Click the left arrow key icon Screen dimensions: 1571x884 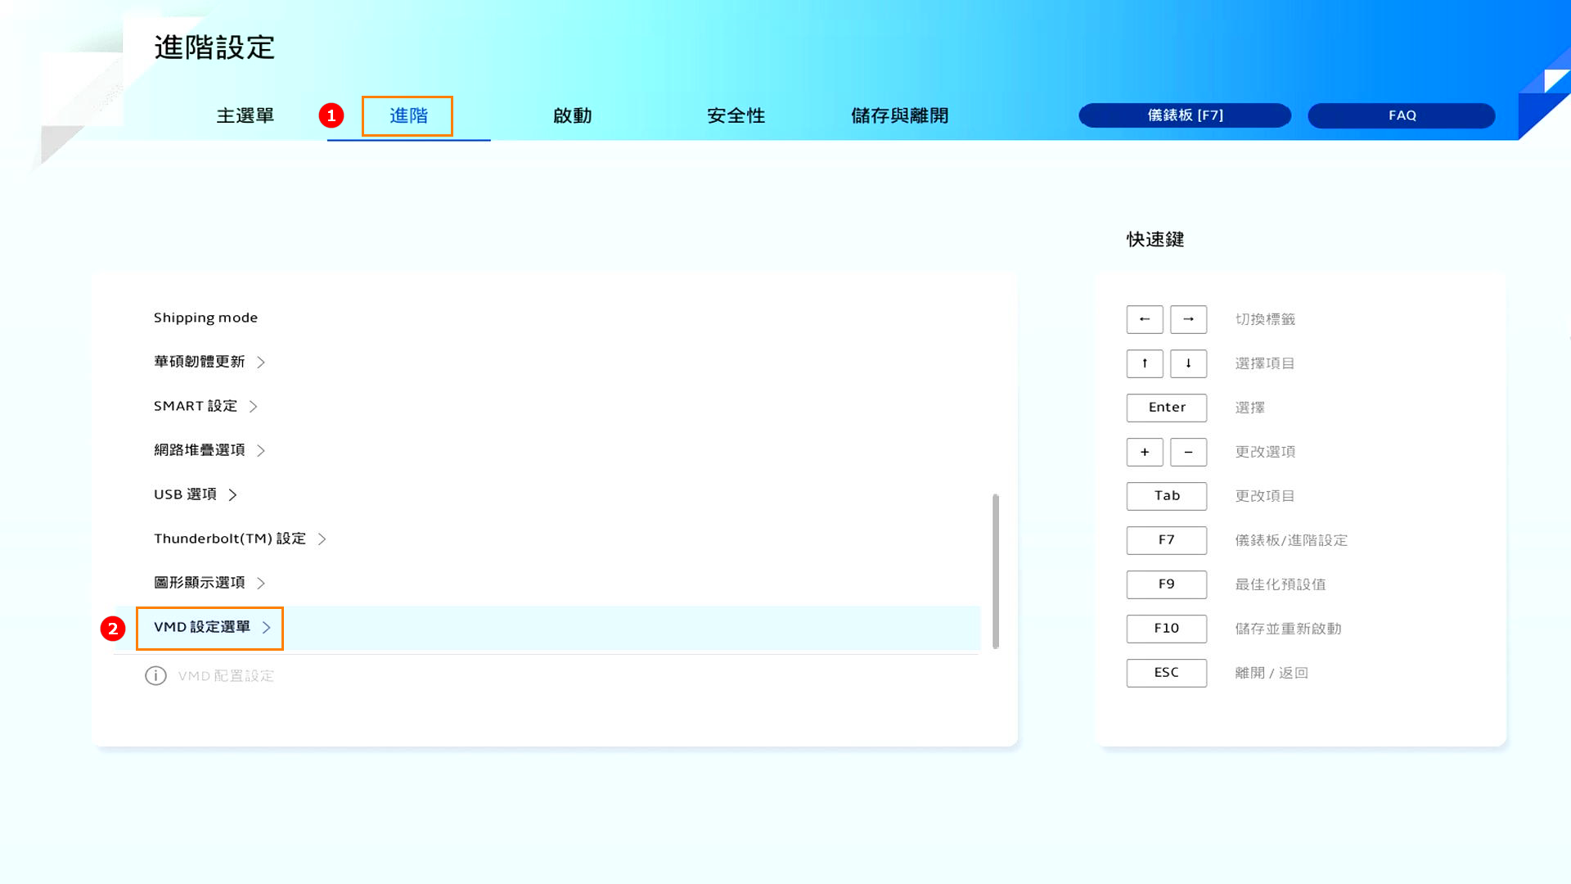[x=1144, y=319]
